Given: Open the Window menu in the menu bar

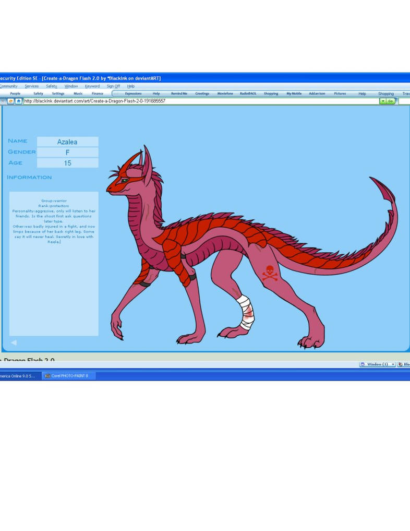Looking at the screenshot, I should (71, 86).
